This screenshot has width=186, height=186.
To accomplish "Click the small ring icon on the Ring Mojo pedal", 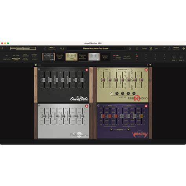I will pyautogui.click(x=98, y=69).
